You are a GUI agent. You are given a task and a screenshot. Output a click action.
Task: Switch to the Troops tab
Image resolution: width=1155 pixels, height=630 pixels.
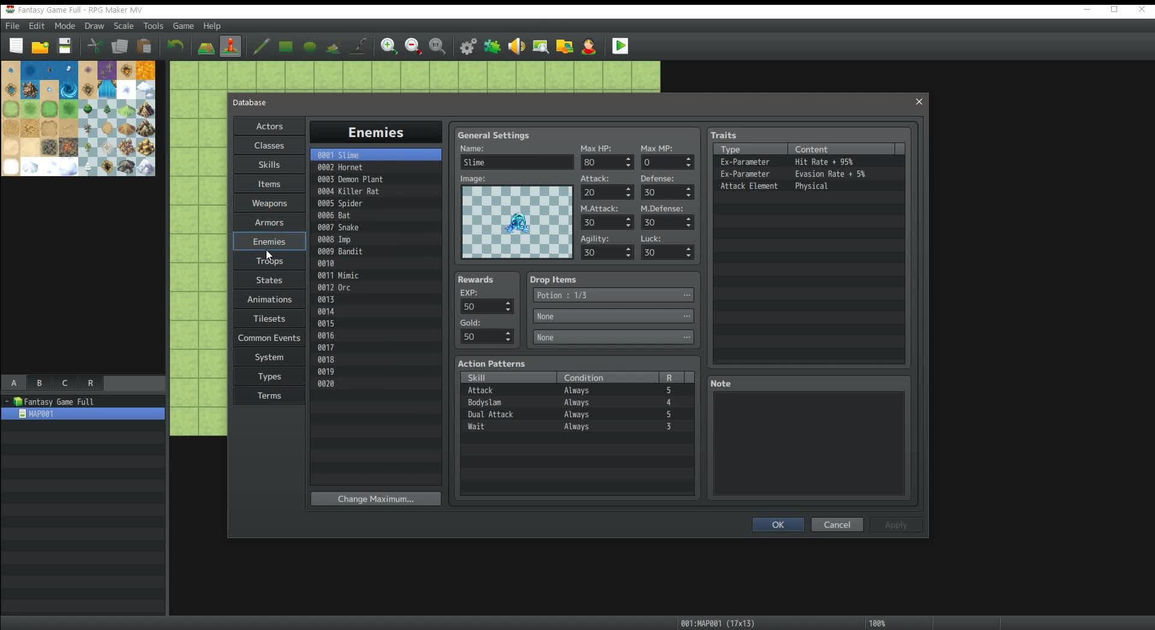[269, 261]
